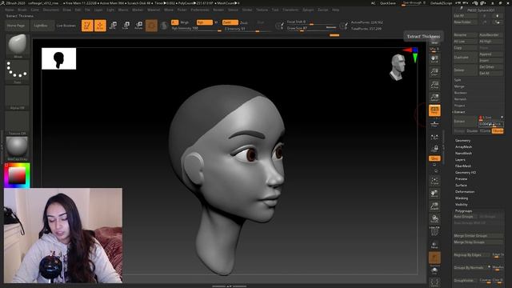Enable the Rgb channel button
This screenshot has width=512, height=288.
point(205,22)
